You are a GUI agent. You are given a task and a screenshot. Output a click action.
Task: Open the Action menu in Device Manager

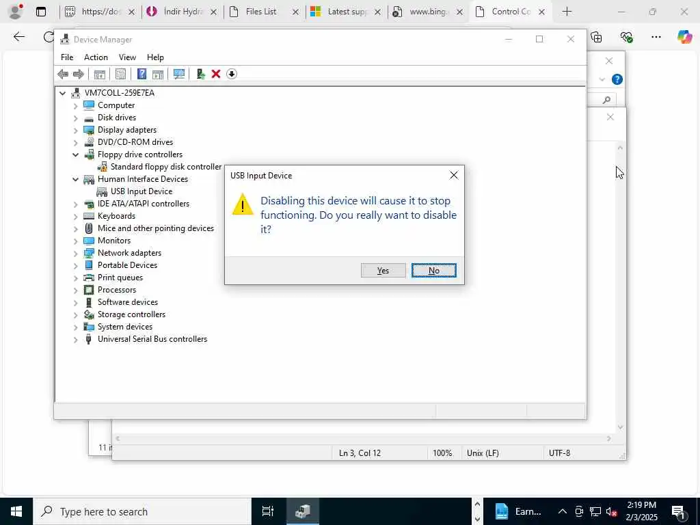pyautogui.click(x=96, y=57)
